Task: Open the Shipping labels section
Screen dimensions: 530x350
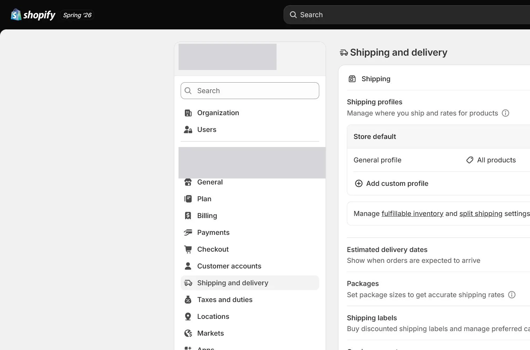Action: (x=438, y=323)
